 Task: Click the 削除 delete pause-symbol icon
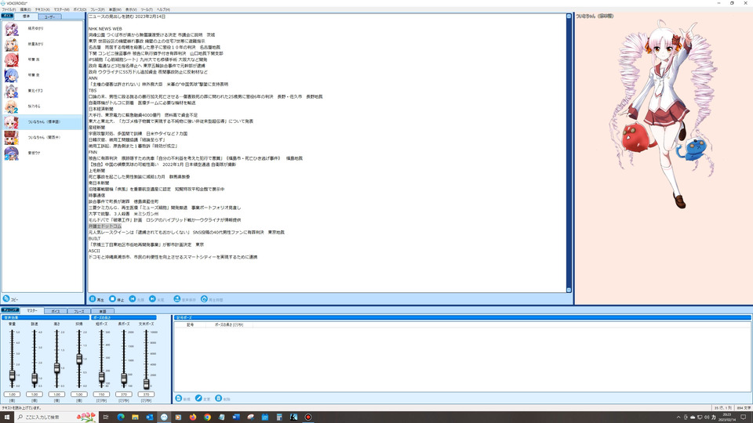219,398
